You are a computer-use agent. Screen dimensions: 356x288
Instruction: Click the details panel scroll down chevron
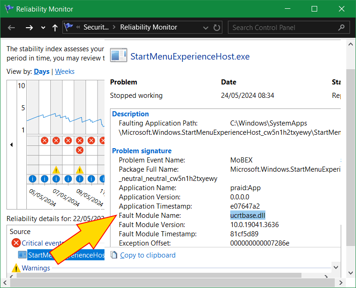[x=336, y=267]
